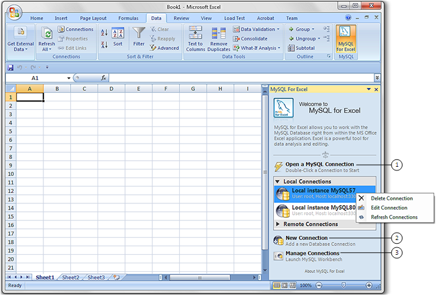The height and width of the screenshot is (295, 436).
Task: Open Outline dialog launcher
Action: pyautogui.click(x=329, y=56)
